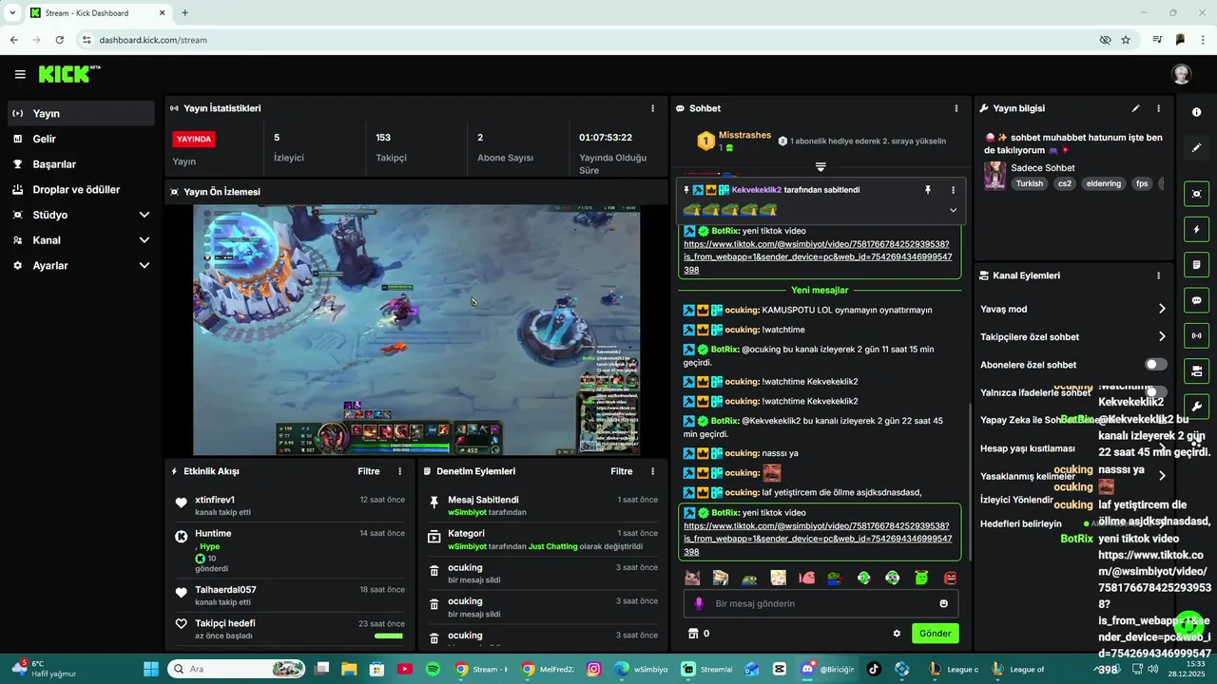
Task: Reload the page in the browser
Action: click(x=60, y=40)
